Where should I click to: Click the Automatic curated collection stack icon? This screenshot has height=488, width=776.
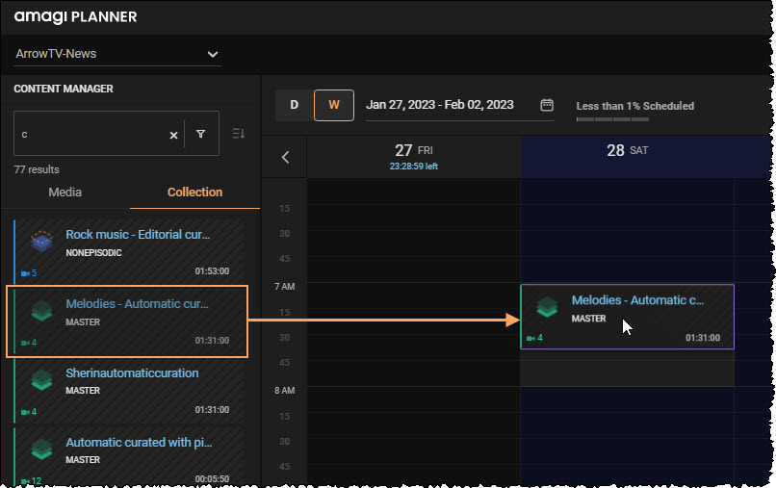(x=41, y=449)
